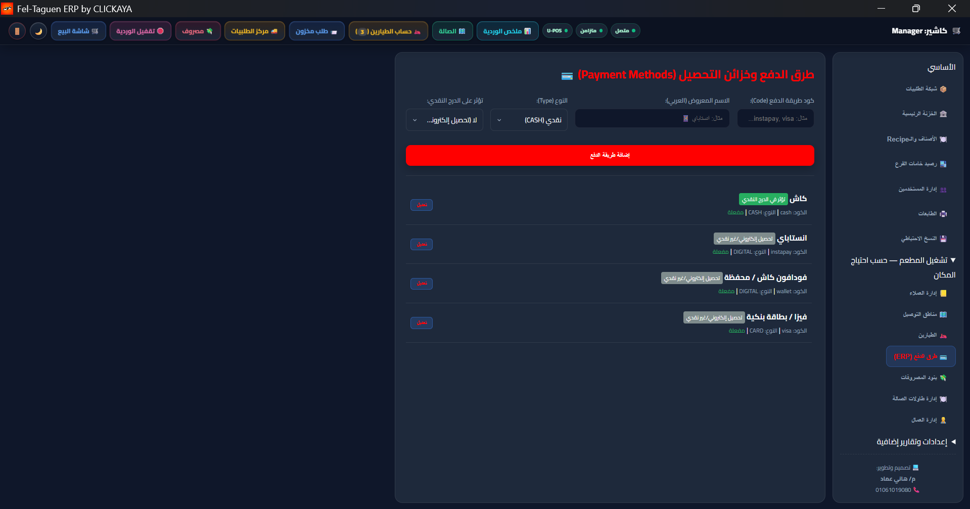Click the متزامن sync status badge

pyautogui.click(x=591, y=31)
